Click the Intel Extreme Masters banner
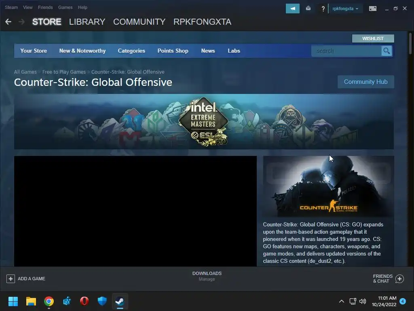 pos(204,121)
